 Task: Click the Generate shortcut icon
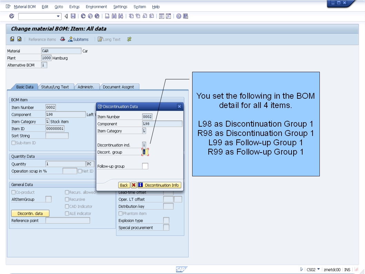point(168,16)
